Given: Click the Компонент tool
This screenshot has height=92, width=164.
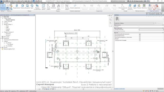Looking at the screenshot, I should 53,6.
